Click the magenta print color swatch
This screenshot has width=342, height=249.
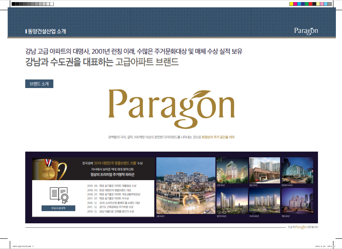click(x=295, y=4)
